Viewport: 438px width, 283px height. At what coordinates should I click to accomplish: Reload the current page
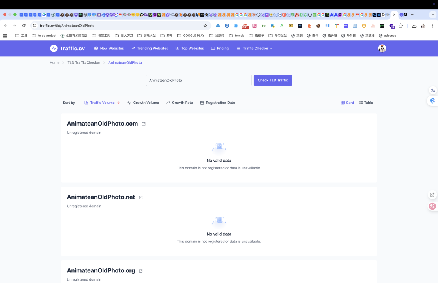click(x=24, y=26)
